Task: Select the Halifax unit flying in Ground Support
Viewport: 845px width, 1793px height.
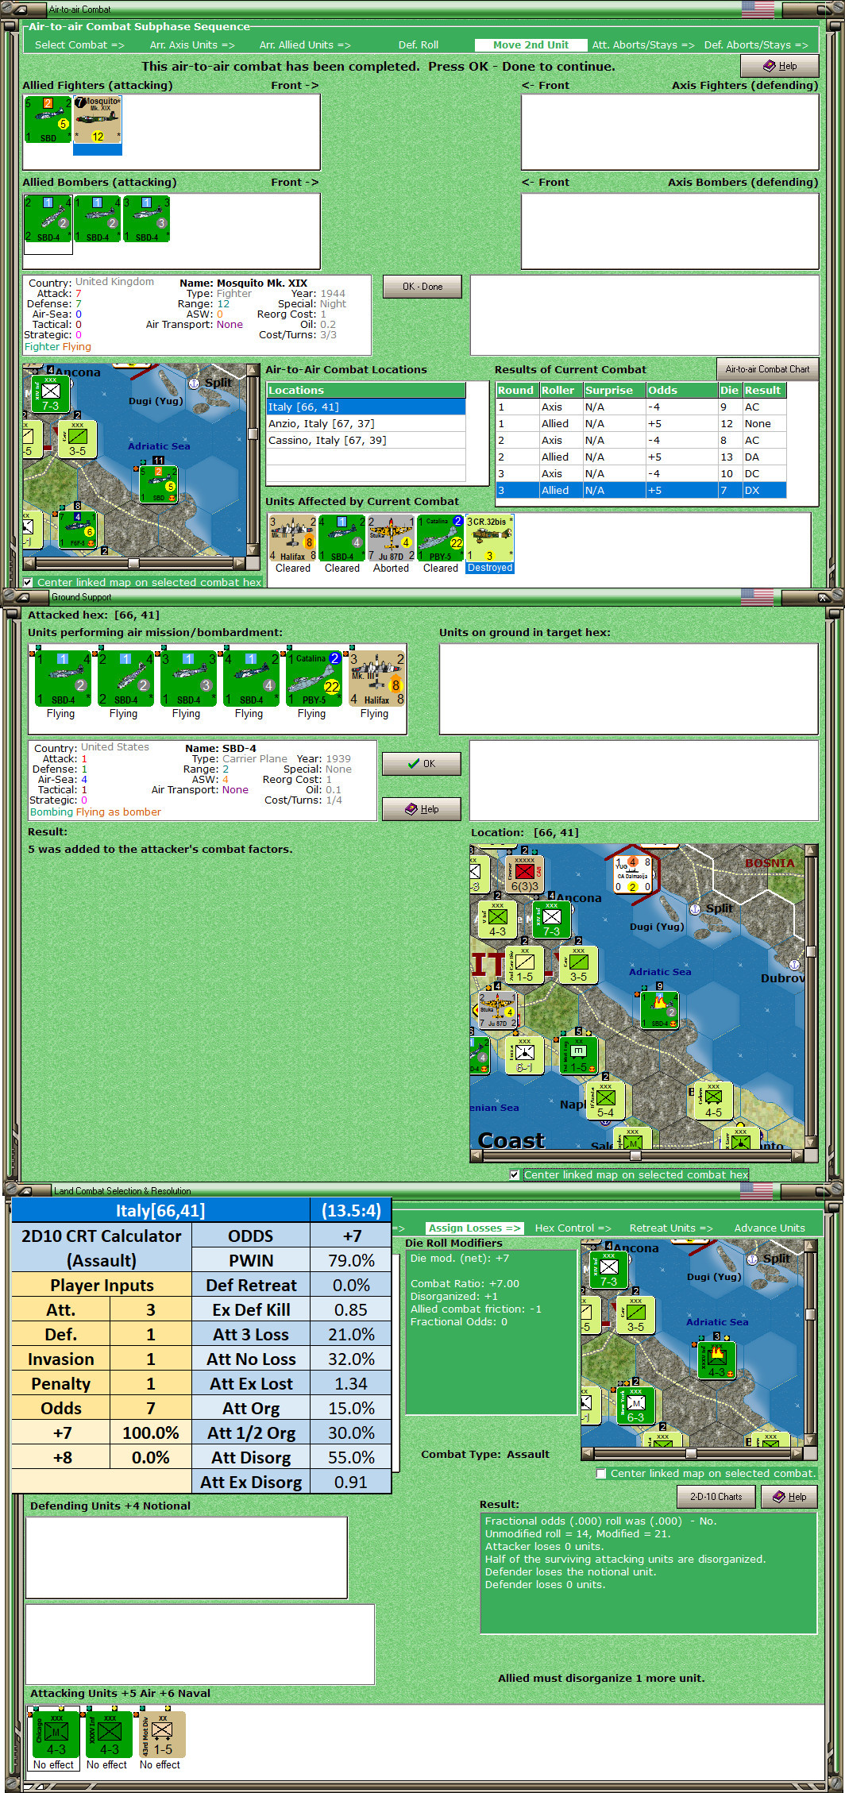Action: click(375, 678)
